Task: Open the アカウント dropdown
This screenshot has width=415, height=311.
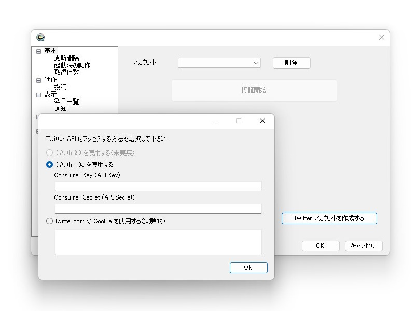Action: click(x=219, y=63)
